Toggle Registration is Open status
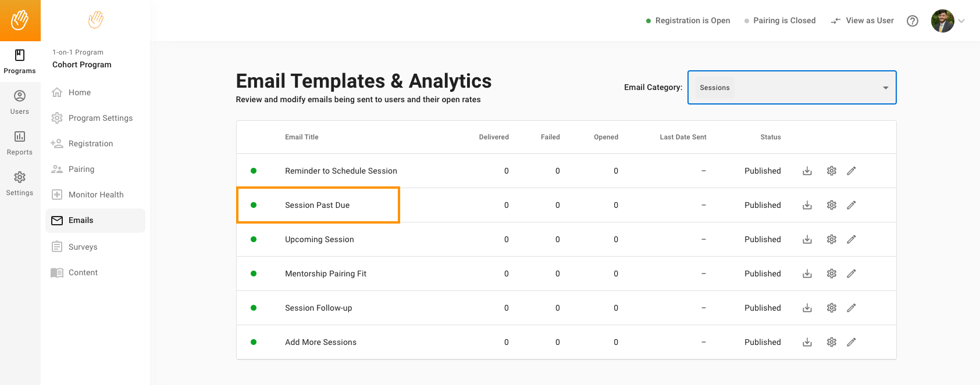Viewport: 980px width, 385px height. (x=688, y=21)
